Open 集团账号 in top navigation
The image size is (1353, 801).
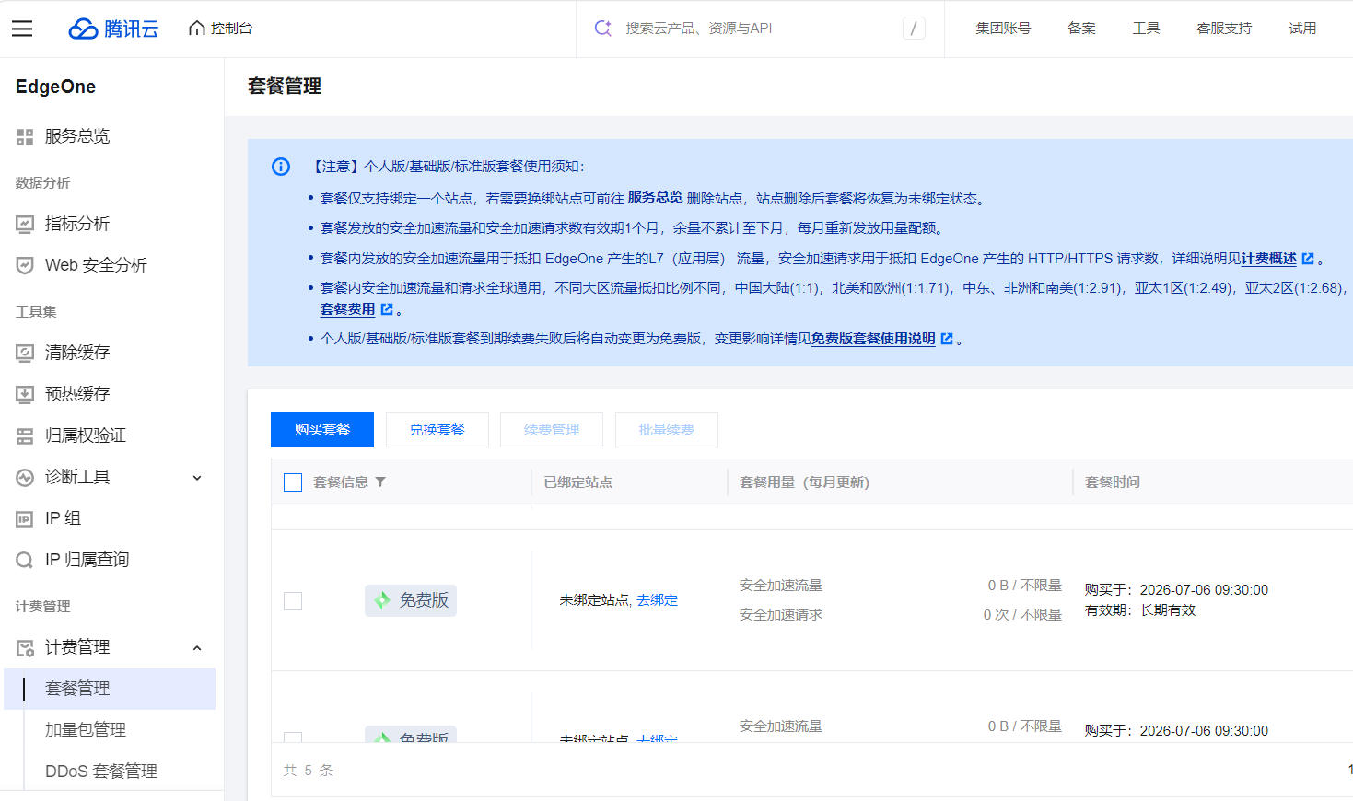click(1003, 29)
